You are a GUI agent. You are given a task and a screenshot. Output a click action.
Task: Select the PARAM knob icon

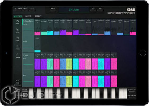pos(18,56)
